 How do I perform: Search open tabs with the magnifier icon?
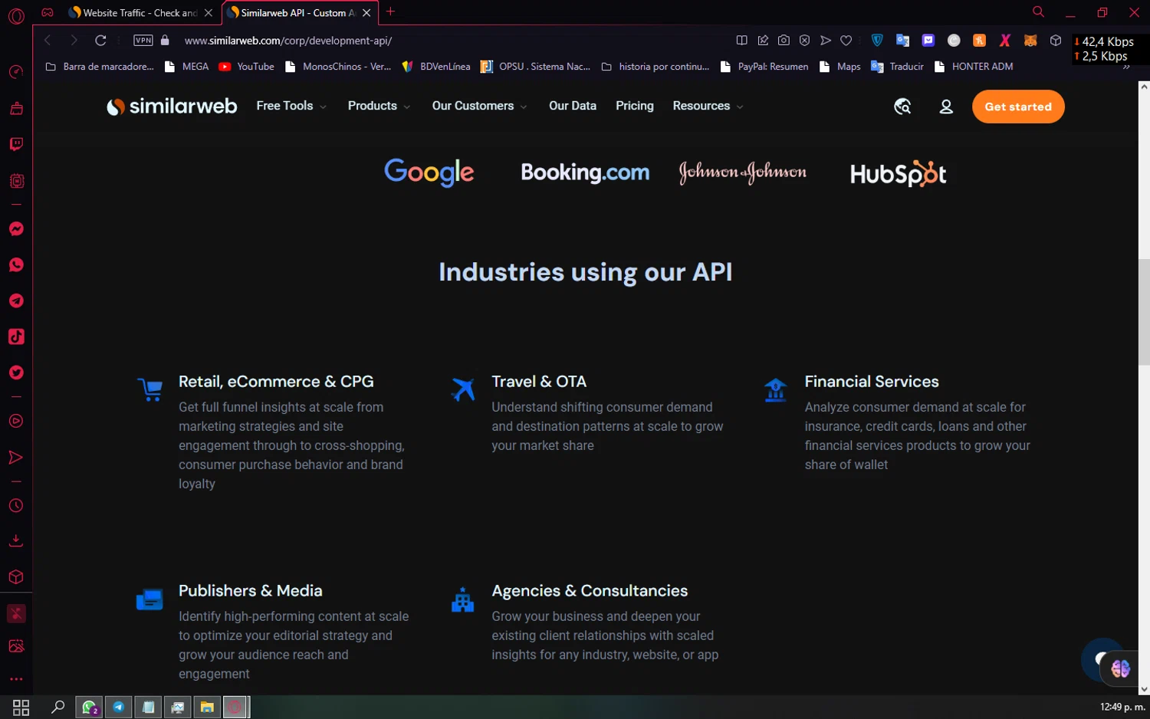pos(1038,11)
